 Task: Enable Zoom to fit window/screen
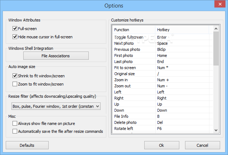(15, 84)
